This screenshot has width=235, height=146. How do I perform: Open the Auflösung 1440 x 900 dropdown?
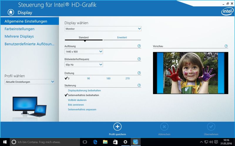pos(83,52)
